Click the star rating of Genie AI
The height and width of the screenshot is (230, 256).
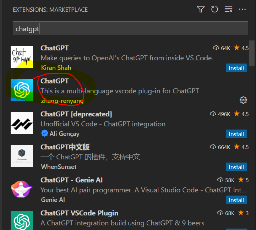coord(243,180)
